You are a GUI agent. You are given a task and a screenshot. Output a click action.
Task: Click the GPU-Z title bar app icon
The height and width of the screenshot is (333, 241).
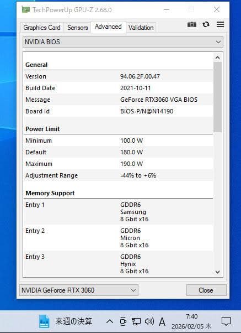click(25, 10)
